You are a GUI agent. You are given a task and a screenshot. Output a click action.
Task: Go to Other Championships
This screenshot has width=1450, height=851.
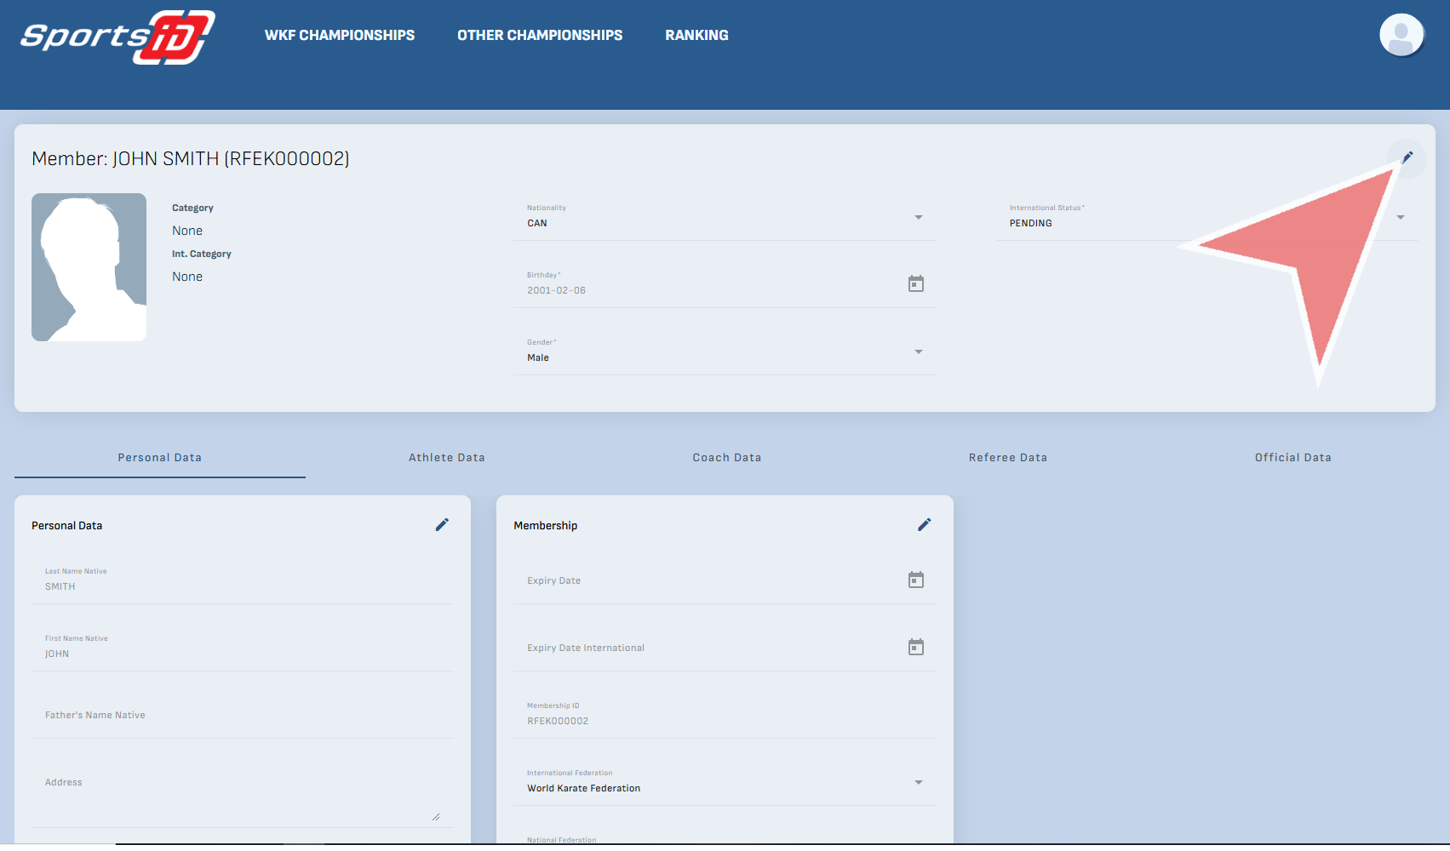click(x=540, y=36)
